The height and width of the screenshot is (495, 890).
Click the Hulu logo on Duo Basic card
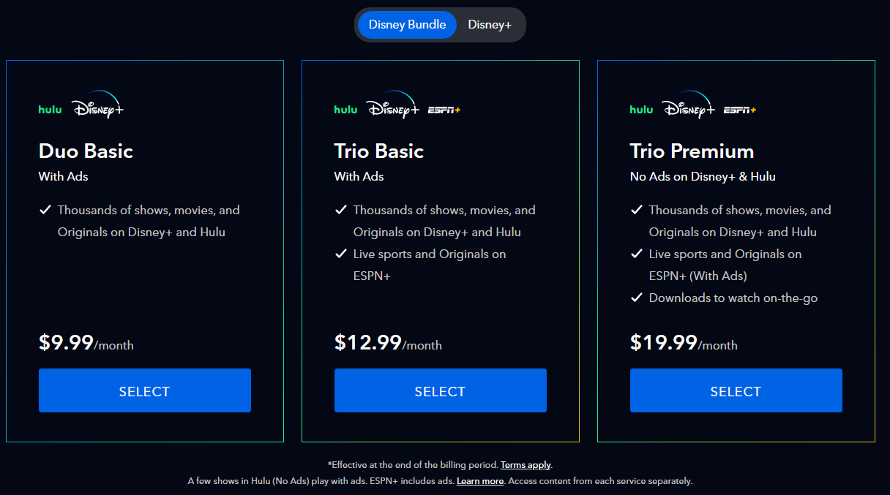[49, 109]
